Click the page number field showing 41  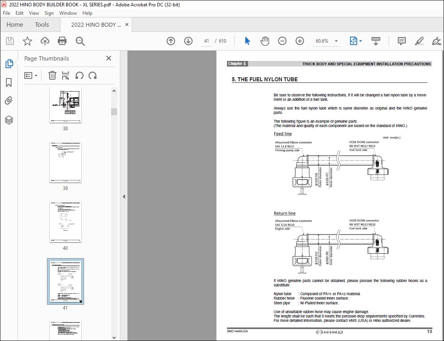pyautogui.click(x=206, y=41)
